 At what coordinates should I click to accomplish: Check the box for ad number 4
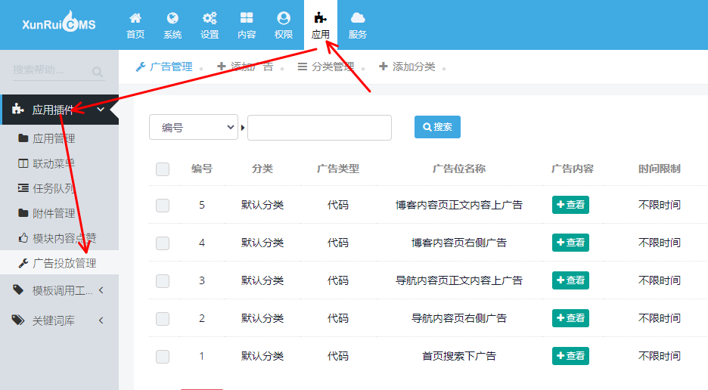coord(163,243)
